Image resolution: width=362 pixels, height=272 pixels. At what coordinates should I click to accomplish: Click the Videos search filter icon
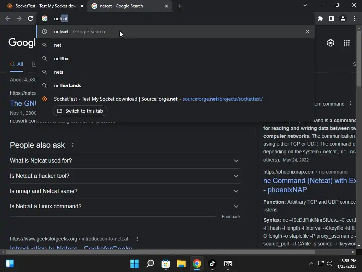click(34, 64)
